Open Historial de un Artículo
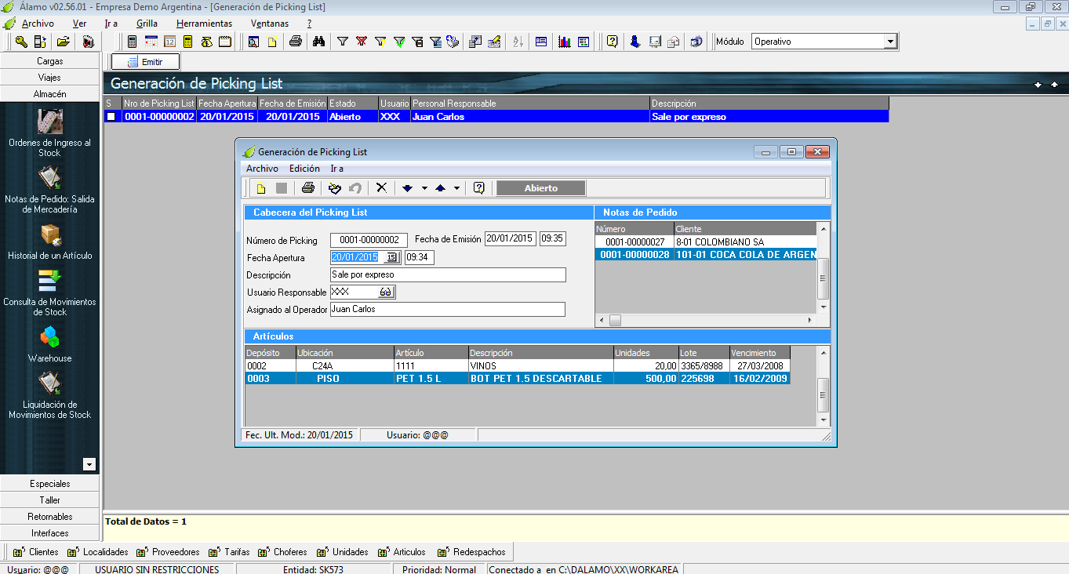The width and height of the screenshot is (1069, 574). (x=49, y=242)
